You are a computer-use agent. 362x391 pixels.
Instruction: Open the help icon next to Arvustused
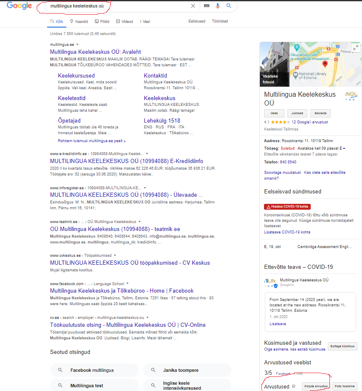pos(294,386)
